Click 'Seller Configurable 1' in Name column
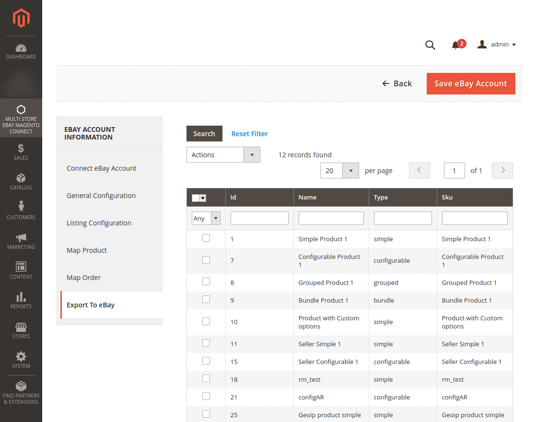The width and height of the screenshot is (537, 422). [x=328, y=362]
